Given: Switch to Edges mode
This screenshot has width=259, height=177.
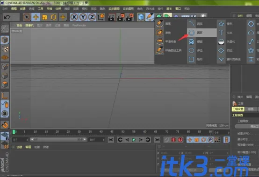Looking at the screenshot, I should (5, 75).
